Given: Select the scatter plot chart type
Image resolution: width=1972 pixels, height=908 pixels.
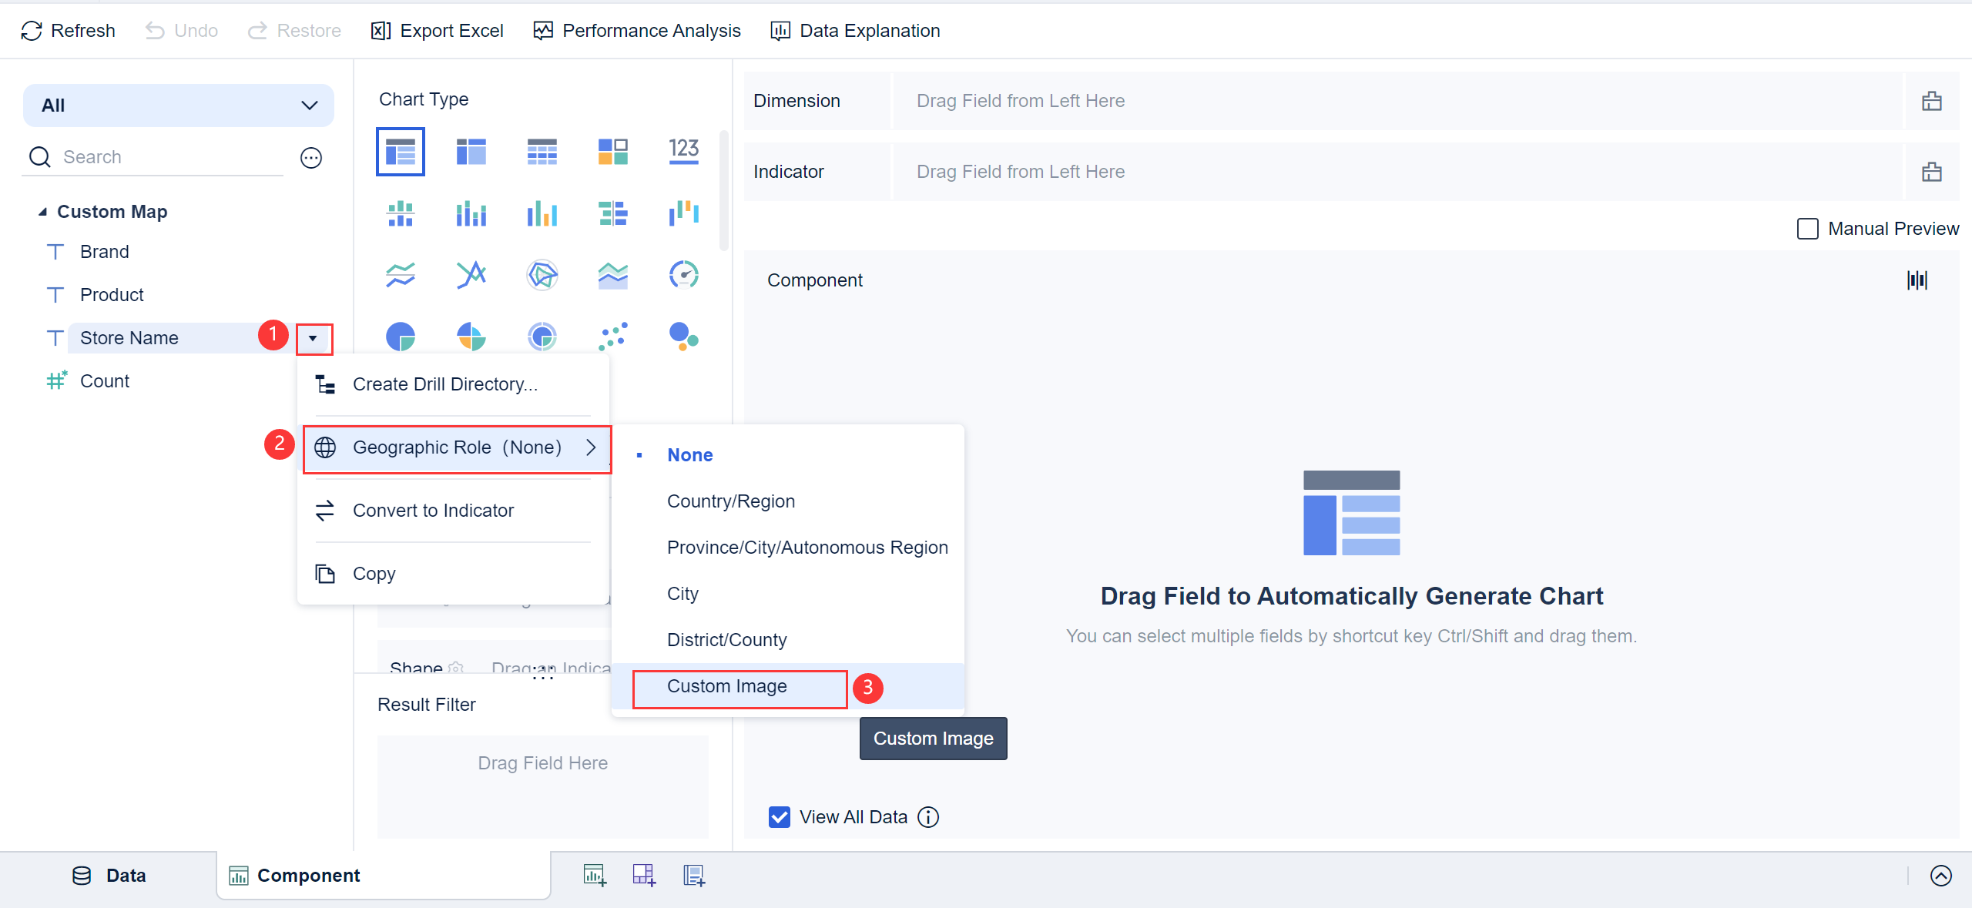Looking at the screenshot, I should [613, 337].
